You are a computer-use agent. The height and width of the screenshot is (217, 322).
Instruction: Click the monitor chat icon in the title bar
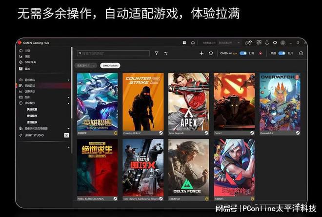(259, 42)
